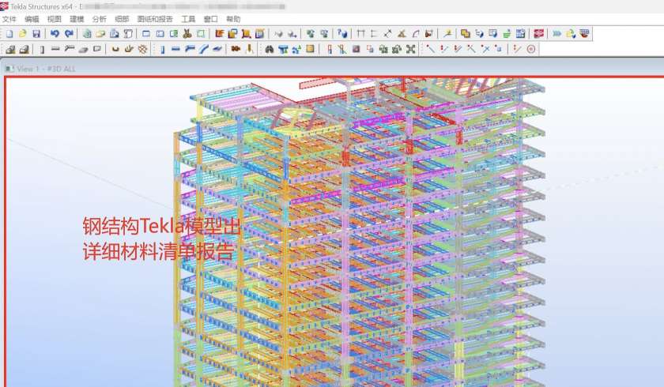Screen dimensions: 664x387
Task: Select the View 1 - #3D ALL window title
Action: coord(46,69)
